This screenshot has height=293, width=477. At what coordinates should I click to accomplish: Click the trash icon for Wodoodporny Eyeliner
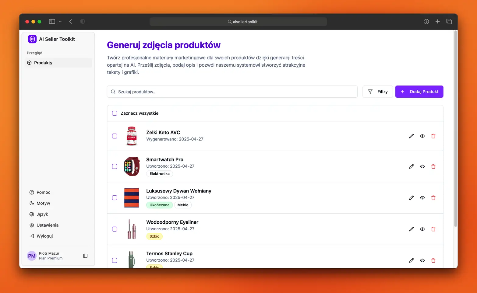coord(433,229)
